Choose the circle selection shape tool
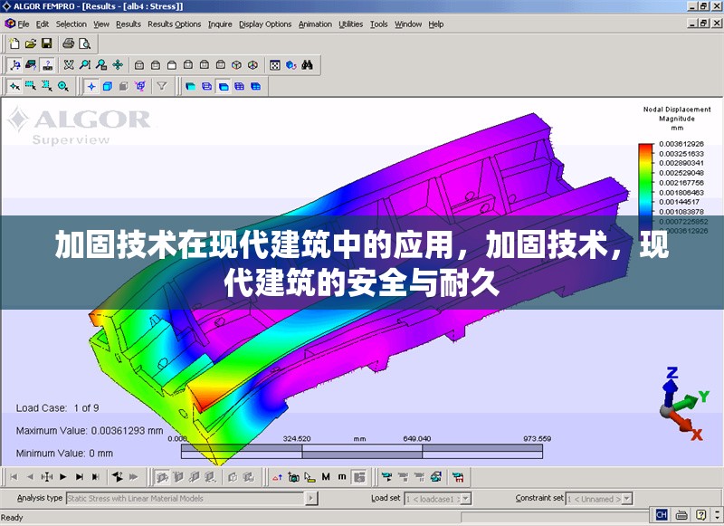 (63, 86)
